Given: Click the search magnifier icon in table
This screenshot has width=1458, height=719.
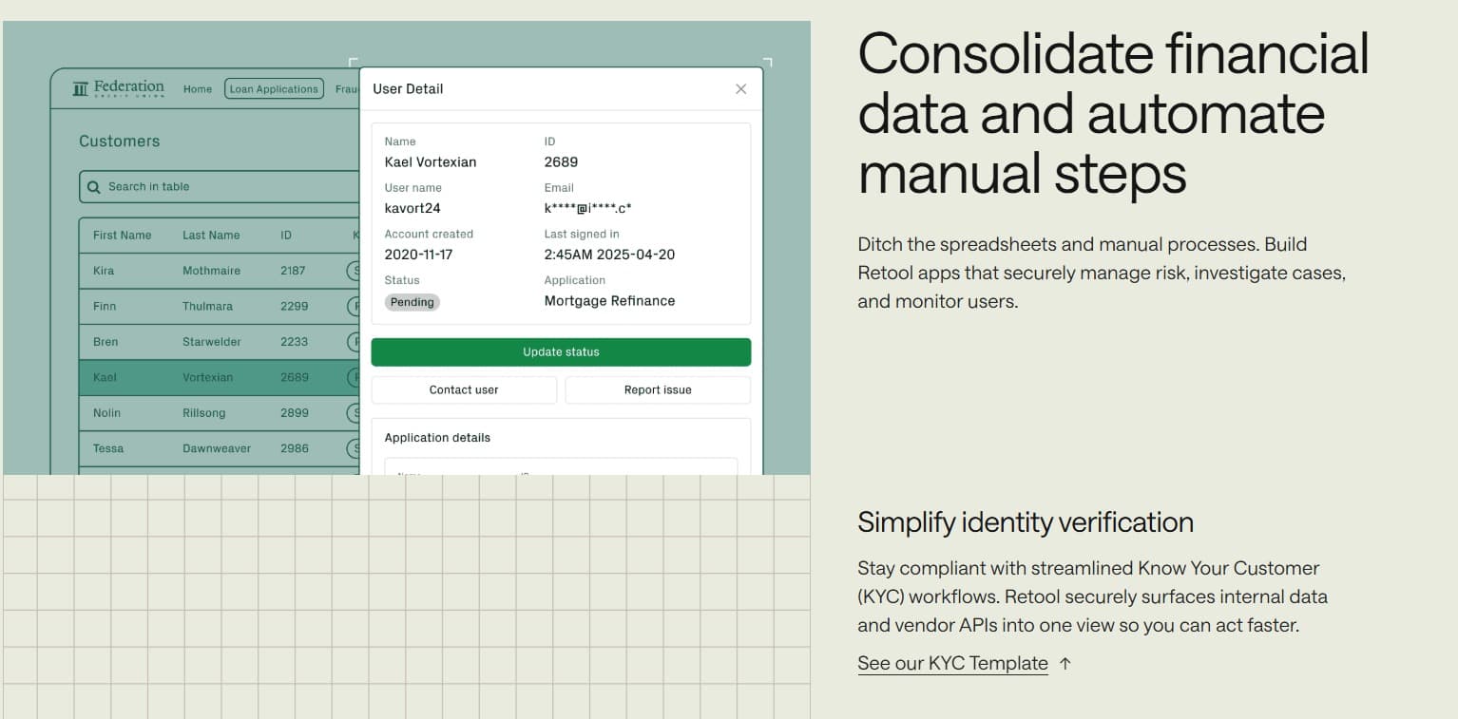Looking at the screenshot, I should (94, 187).
